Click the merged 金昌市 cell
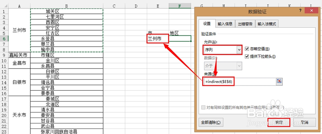This screenshot has width=322, height=134. coord(19,63)
